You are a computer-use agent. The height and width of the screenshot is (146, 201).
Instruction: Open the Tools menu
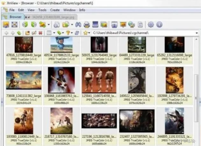point(42,10)
